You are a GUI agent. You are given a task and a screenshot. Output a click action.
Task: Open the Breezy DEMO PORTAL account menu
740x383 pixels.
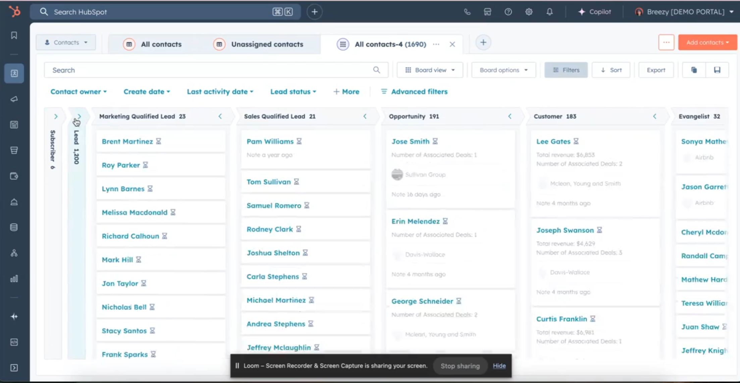click(x=684, y=12)
